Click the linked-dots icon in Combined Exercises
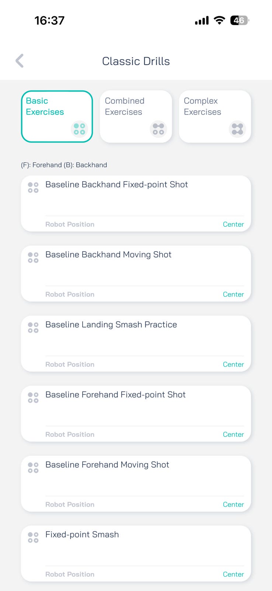 158,129
